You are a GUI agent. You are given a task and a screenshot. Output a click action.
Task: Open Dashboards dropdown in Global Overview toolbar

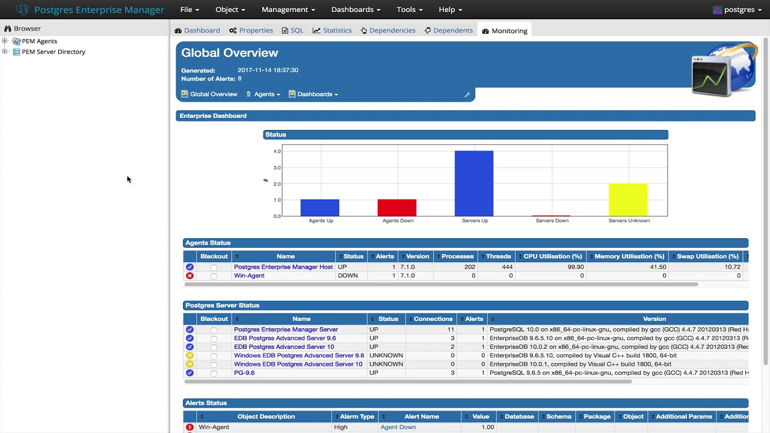[313, 94]
